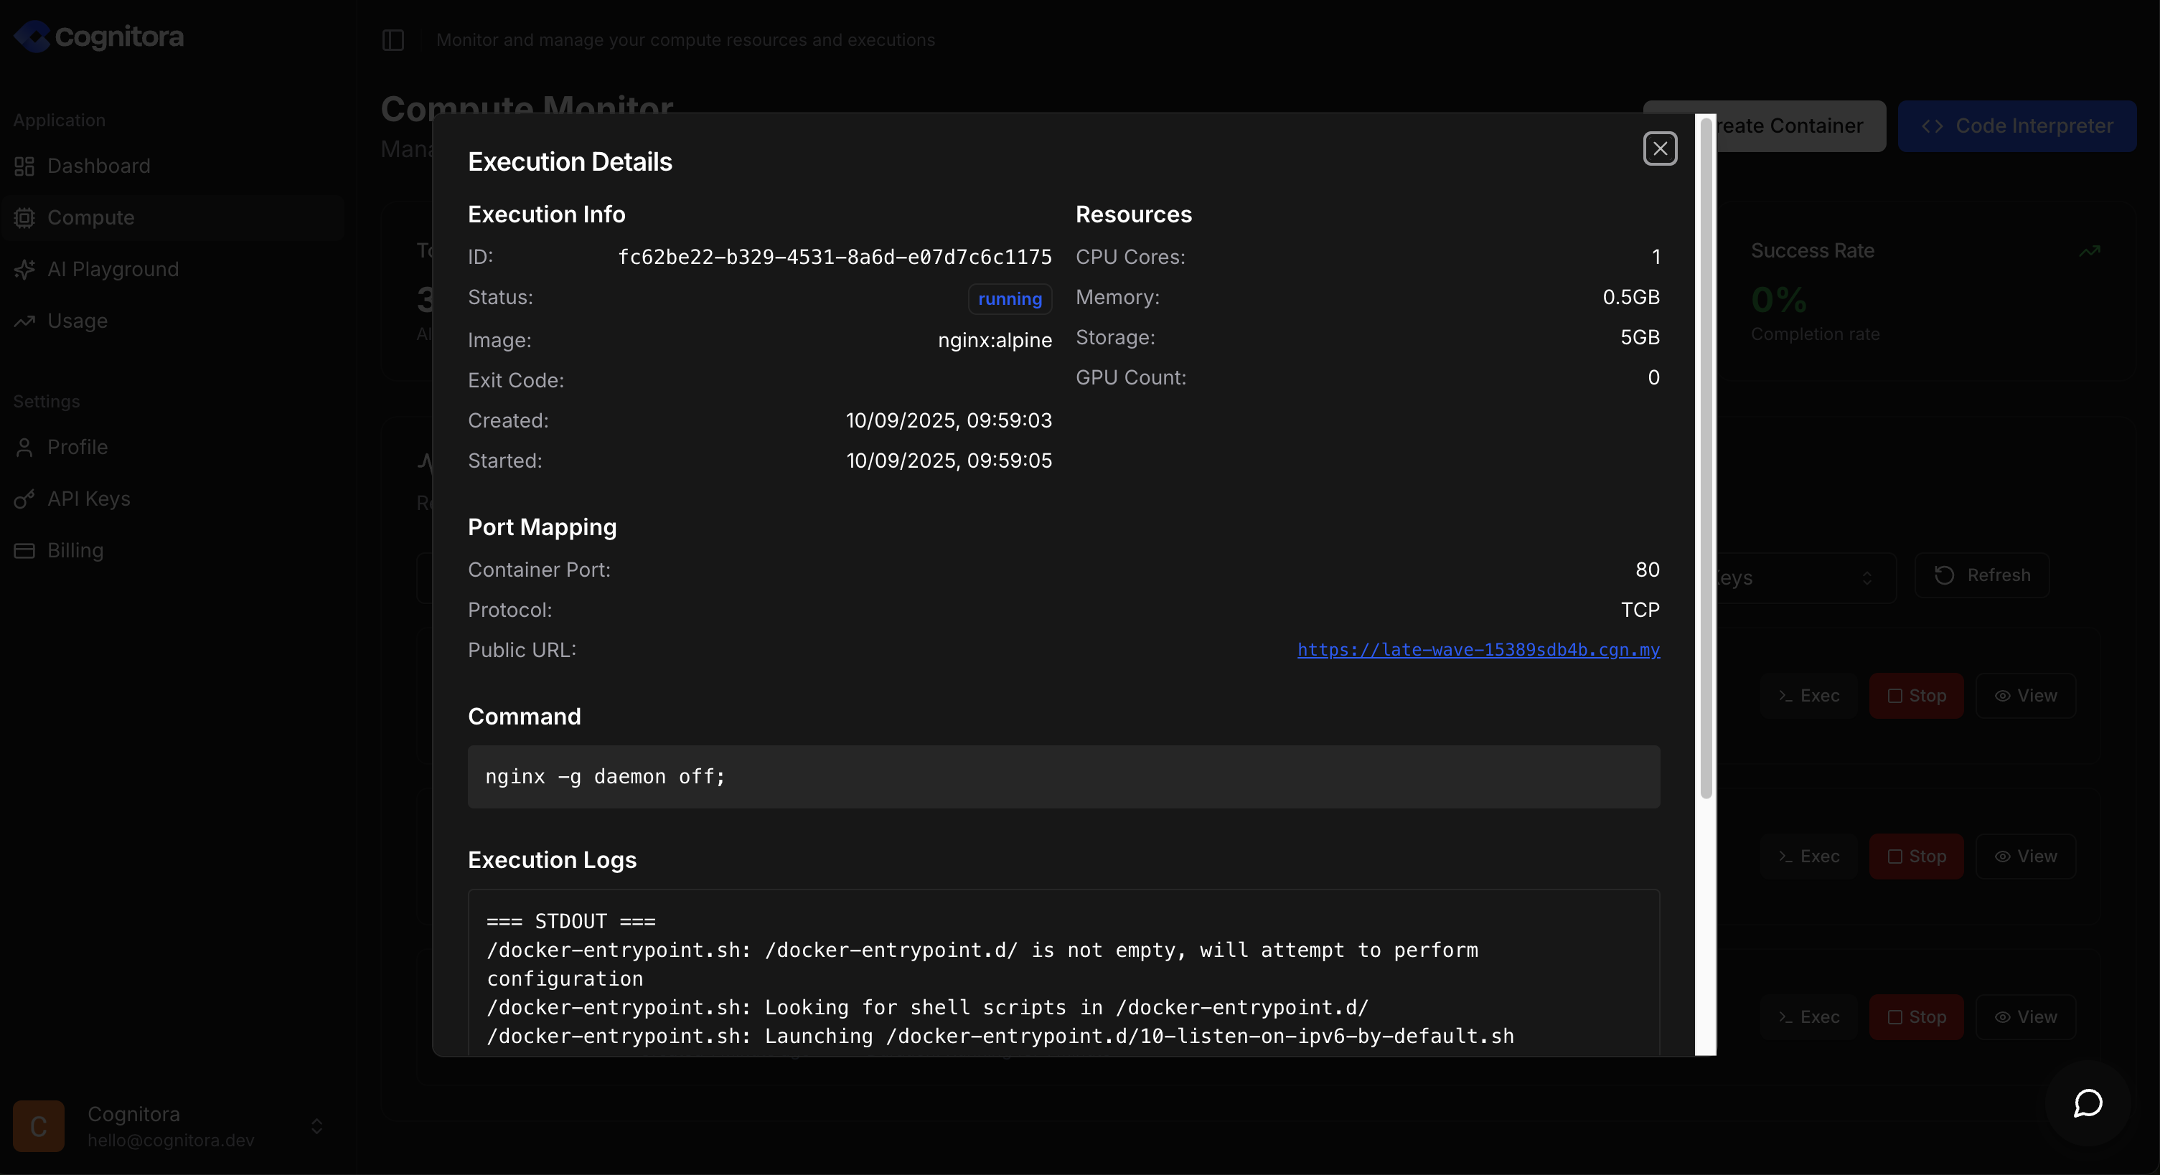Click Exec on the third container row
This screenshot has height=1175, width=2160.
click(1808, 1016)
